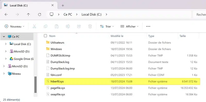Image resolution: width=206 pixels, height=102 pixels.
Task: Click the pagefile.sys file icon
Action: 48,88
